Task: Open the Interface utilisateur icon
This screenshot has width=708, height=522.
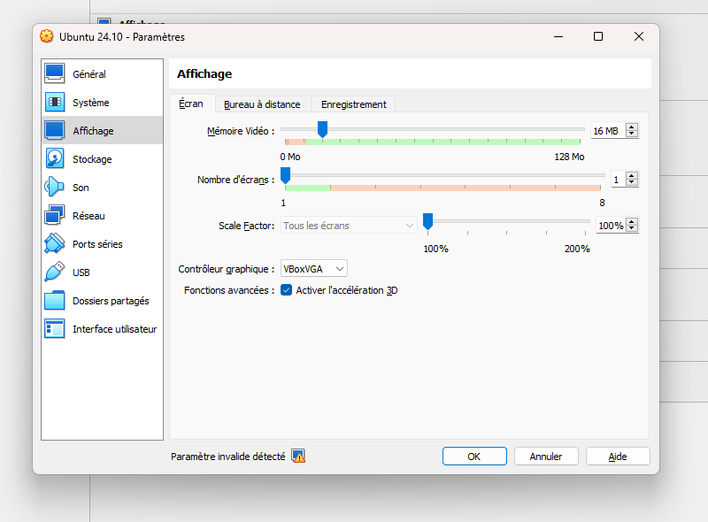Action: tap(55, 329)
